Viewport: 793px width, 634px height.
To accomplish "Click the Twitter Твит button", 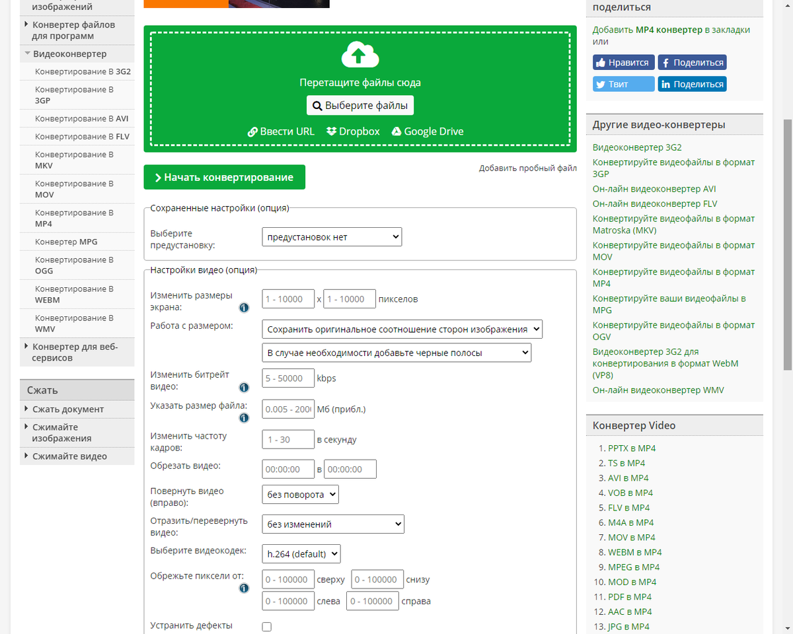I will (x=624, y=84).
